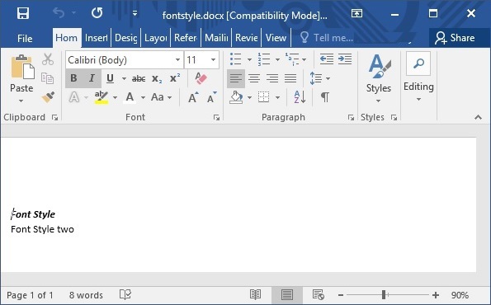Align text to the right
The height and width of the screenshot is (305, 491).
click(272, 78)
